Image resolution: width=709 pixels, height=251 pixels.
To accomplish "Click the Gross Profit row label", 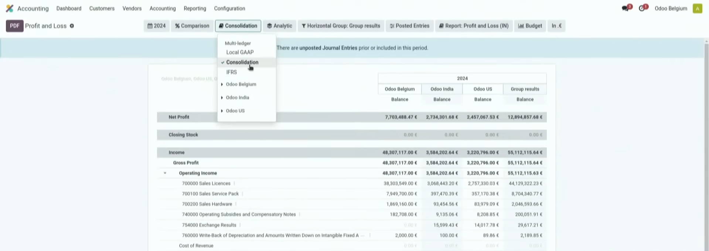I will [x=186, y=163].
